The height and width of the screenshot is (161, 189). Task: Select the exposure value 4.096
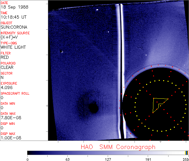(x=6, y=87)
